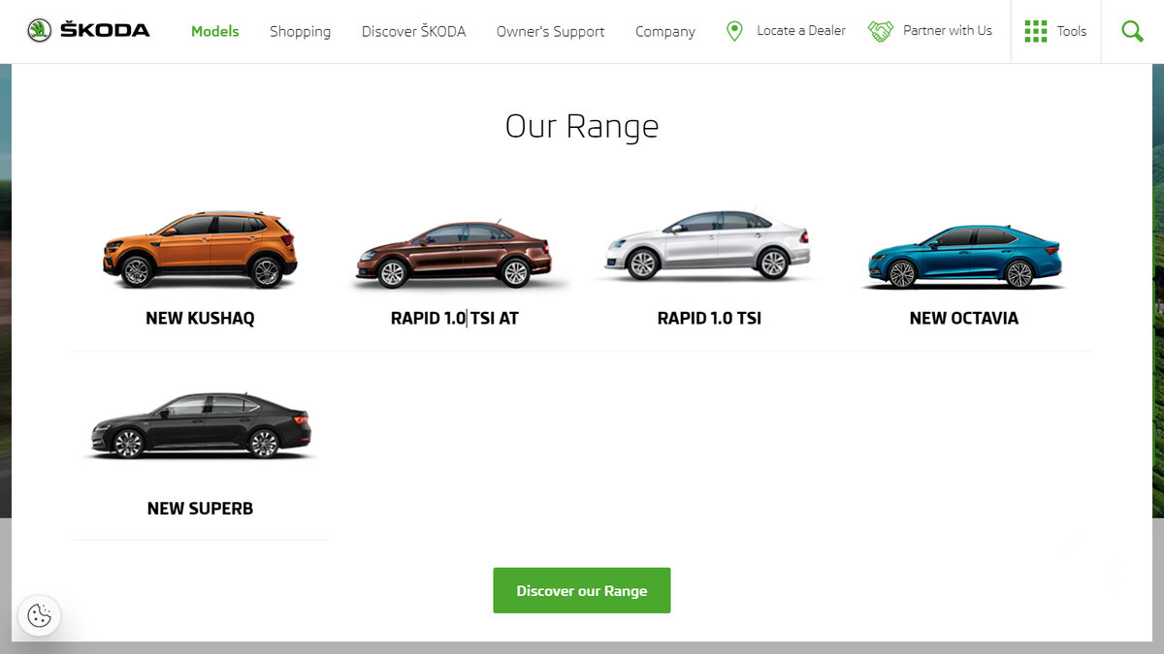Select the black New Superb car image

[x=200, y=425]
